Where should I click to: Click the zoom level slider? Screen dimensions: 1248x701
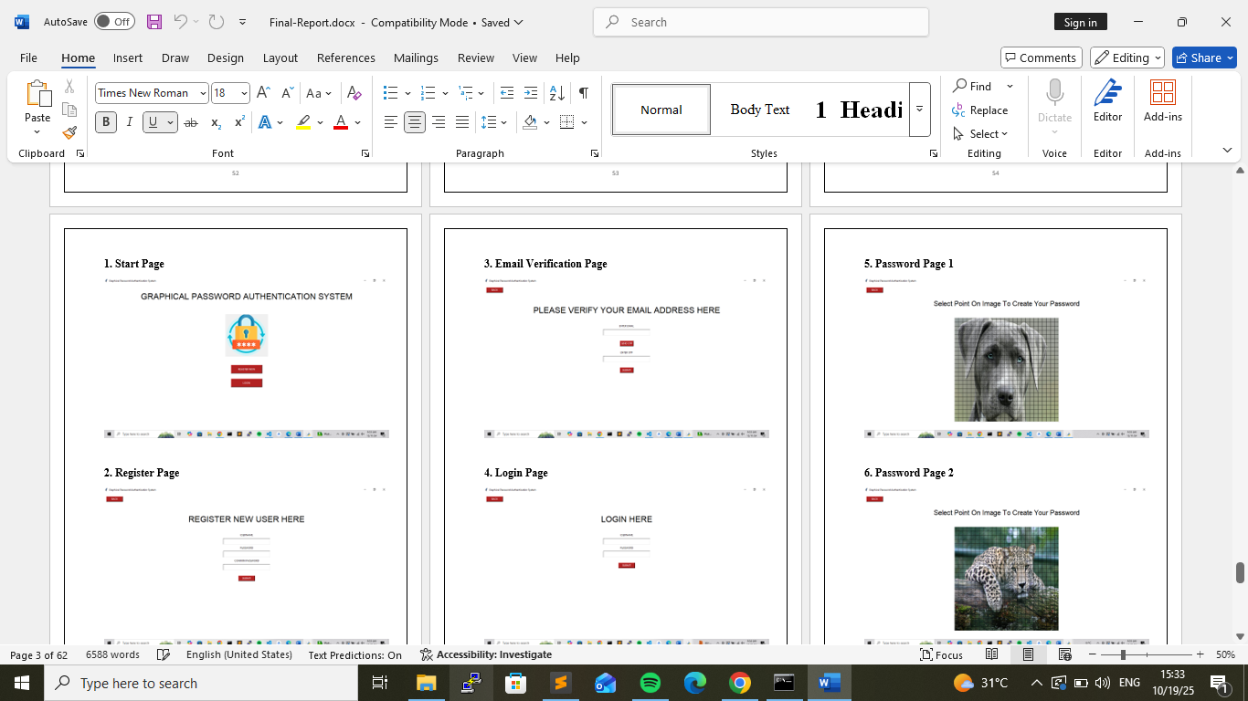[1123, 655]
